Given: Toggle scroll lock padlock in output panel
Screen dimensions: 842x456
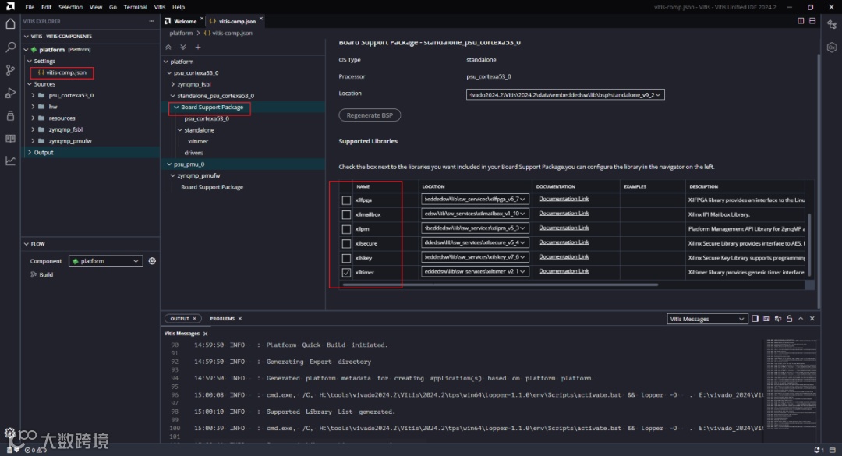Looking at the screenshot, I should click(x=789, y=319).
